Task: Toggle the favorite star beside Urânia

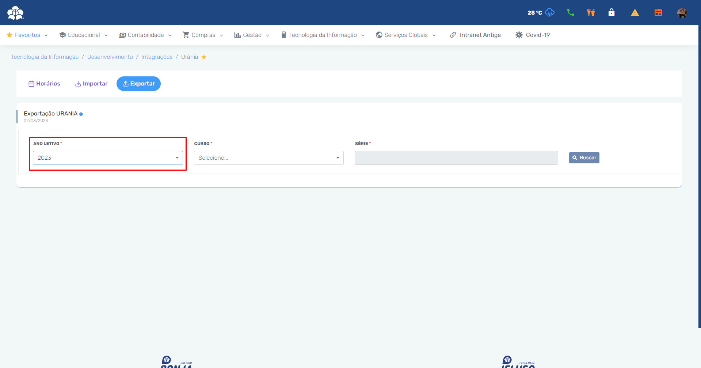Action: pyautogui.click(x=204, y=57)
